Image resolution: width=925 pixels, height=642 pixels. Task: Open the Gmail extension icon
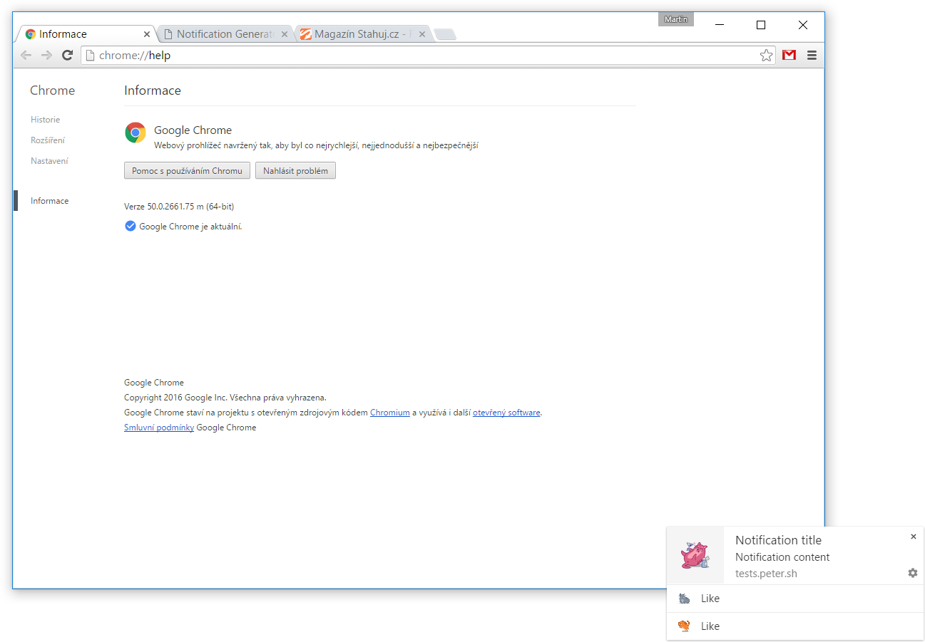tap(789, 55)
